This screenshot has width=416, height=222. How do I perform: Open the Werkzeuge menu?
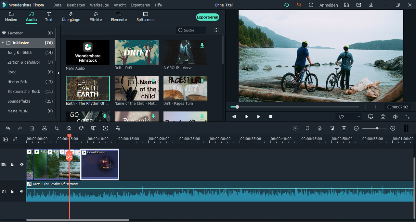tap(99, 5)
